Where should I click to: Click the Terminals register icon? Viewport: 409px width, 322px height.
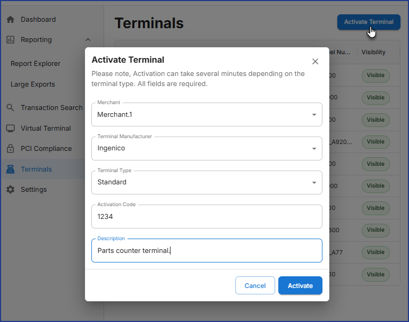coord(10,170)
